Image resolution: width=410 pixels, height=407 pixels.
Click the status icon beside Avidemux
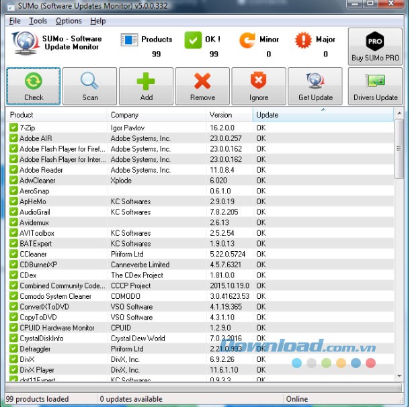click(13, 222)
